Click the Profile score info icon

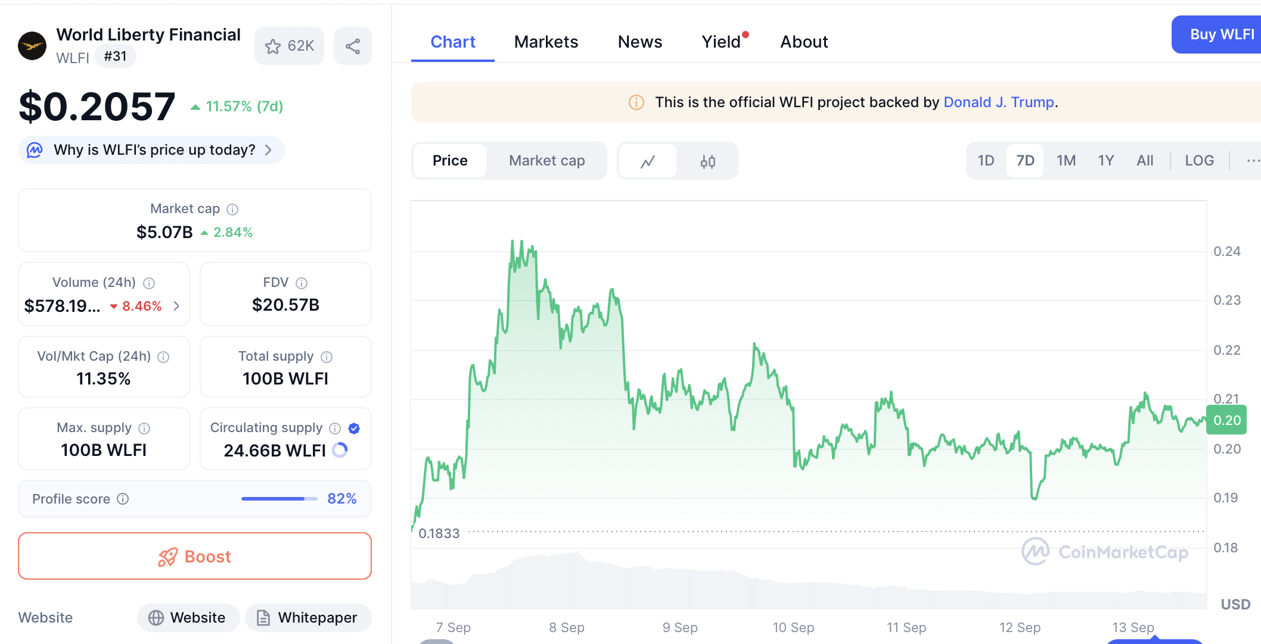click(x=123, y=499)
